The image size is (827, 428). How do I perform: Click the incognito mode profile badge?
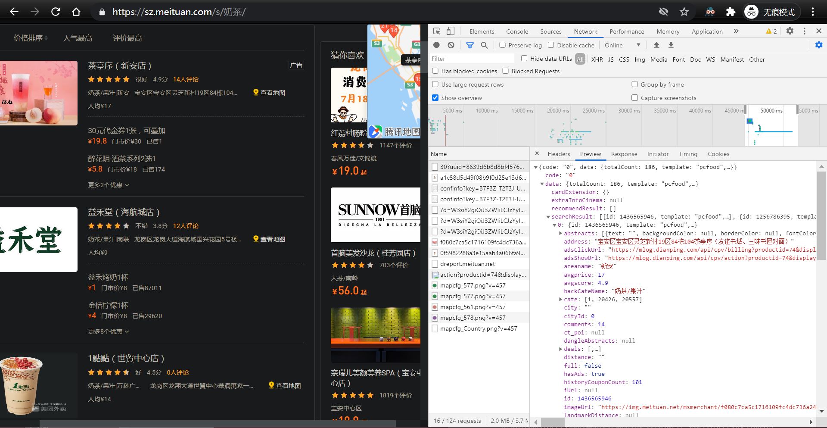(772, 12)
